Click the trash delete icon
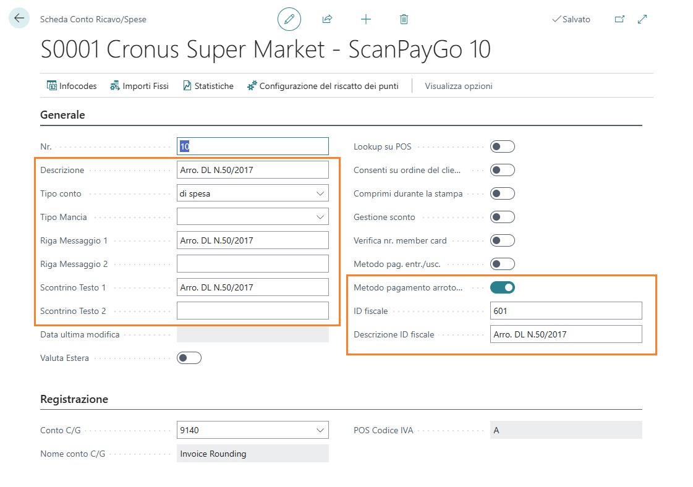The image size is (693, 487). click(404, 19)
